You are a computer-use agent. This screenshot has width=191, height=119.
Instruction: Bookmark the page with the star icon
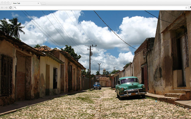click(x=186, y=8)
